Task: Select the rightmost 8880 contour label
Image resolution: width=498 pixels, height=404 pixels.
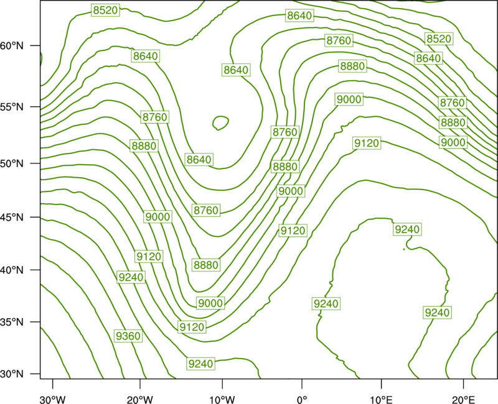Action: coord(453,122)
